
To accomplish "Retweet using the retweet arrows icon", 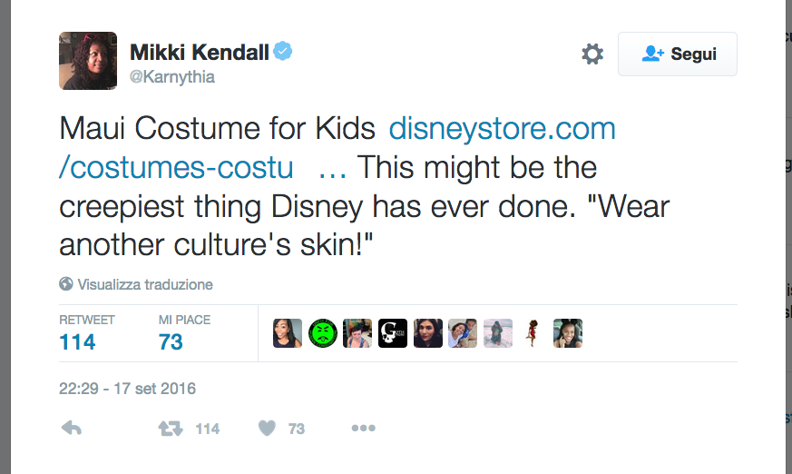I will (x=171, y=429).
